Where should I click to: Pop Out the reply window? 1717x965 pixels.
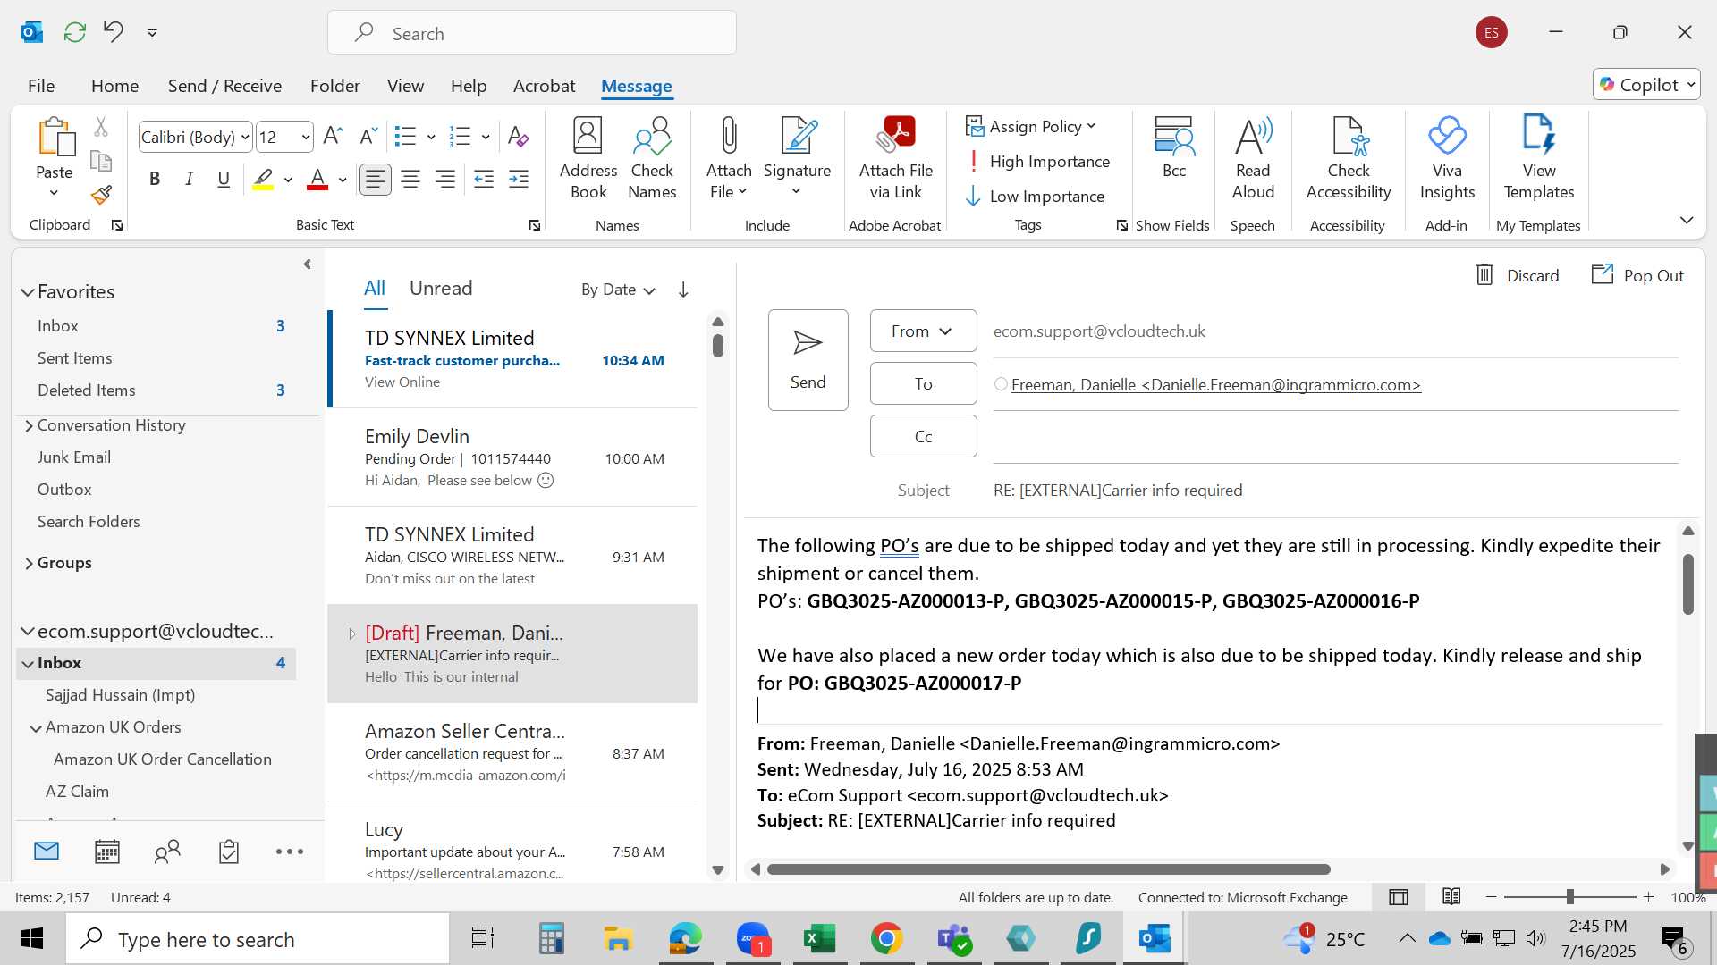[1637, 275]
